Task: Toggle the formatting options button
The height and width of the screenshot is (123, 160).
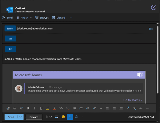Action: point(70,117)
